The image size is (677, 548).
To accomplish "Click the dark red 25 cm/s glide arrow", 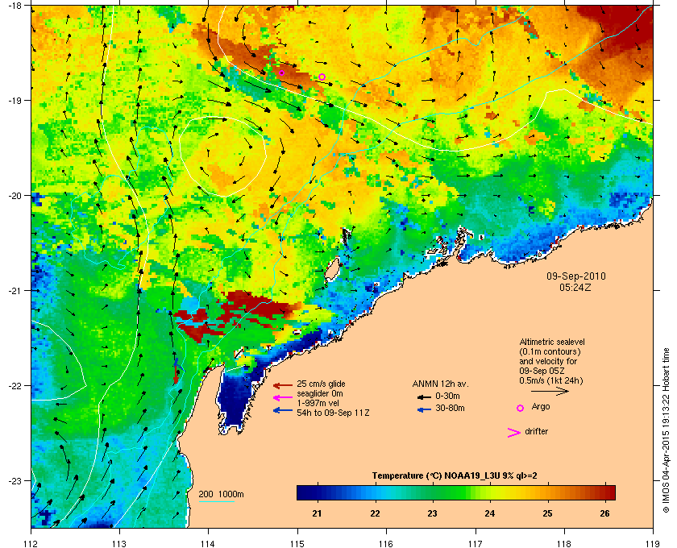I will tap(283, 385).
